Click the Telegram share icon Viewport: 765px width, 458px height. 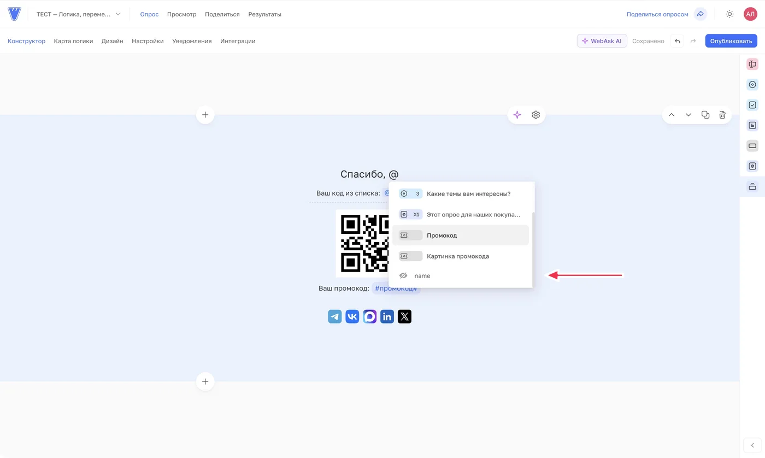(x=334, y=316)
